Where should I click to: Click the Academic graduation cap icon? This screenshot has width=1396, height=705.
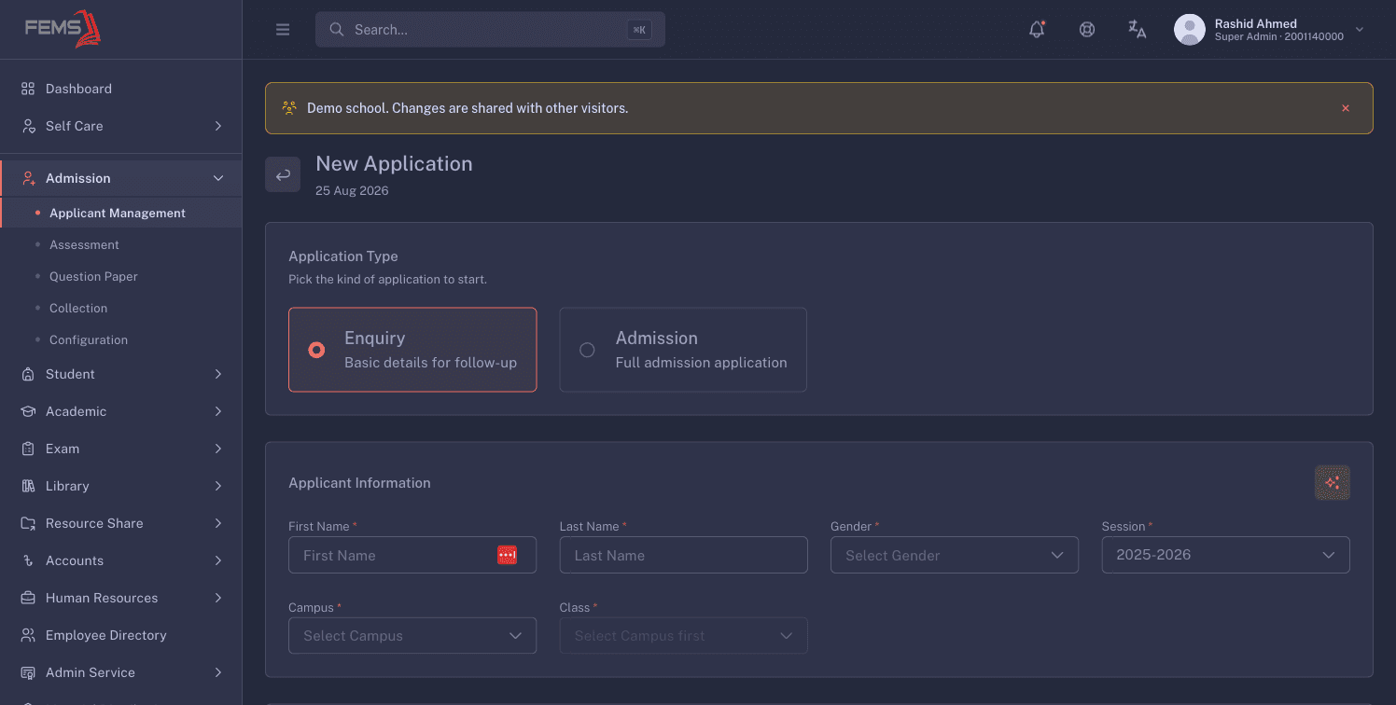pyautogui.click(x=28, y=411)
